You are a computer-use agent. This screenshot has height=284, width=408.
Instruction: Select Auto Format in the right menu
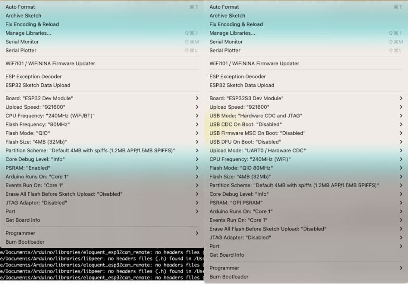[306, 7]
